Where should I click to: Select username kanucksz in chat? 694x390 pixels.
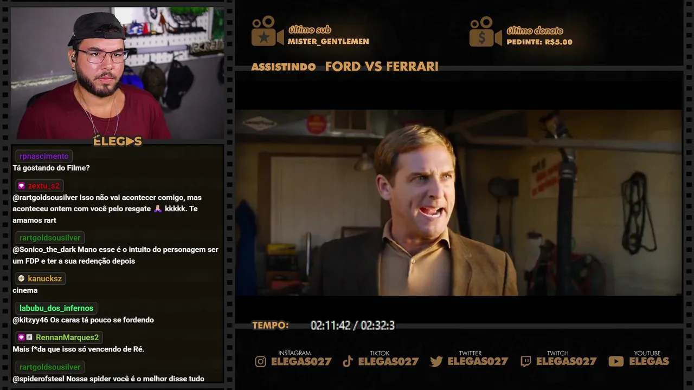[x=45, y=278]
